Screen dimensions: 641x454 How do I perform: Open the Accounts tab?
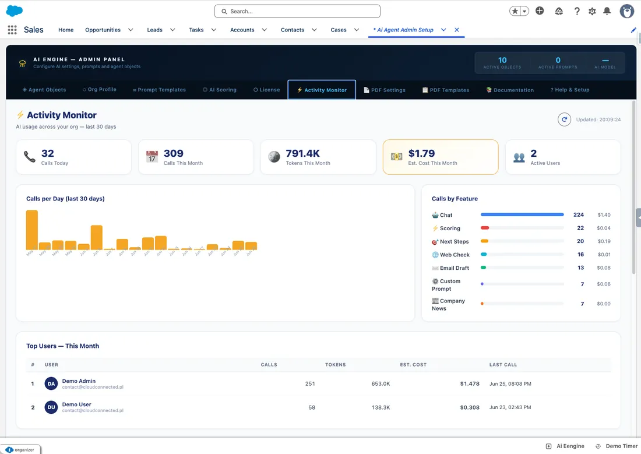[242, 30]
